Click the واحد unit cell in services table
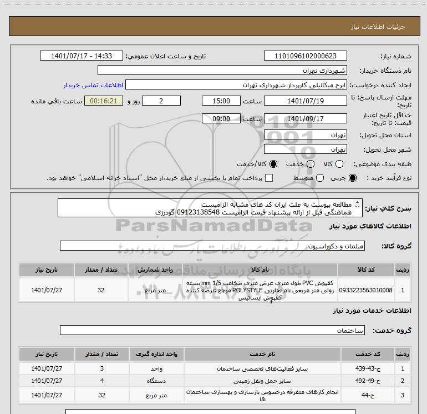This screenshot has width=427, height=414. (x=156, y=368)
